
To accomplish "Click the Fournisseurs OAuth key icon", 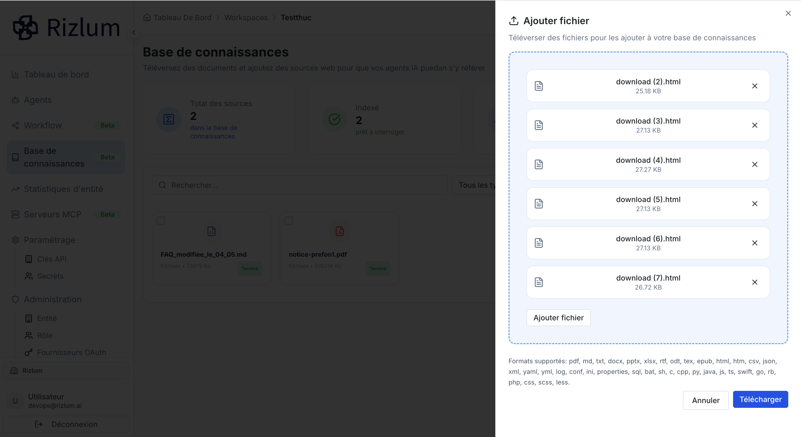I will click(29, 352).
